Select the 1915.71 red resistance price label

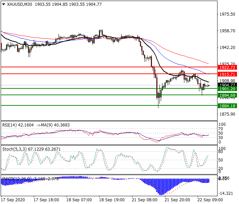(x=227, y=74)
